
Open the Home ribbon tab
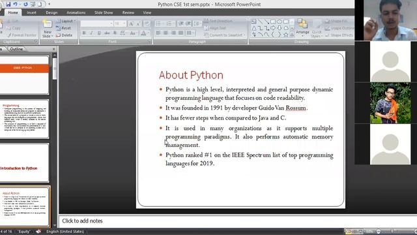tap(13, 12)
